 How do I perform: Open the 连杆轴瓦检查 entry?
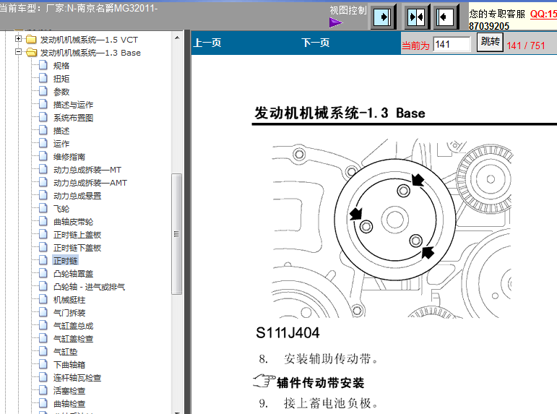pos(77,378)
